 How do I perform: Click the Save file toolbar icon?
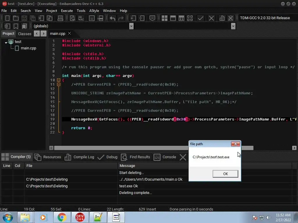point(24,18)
